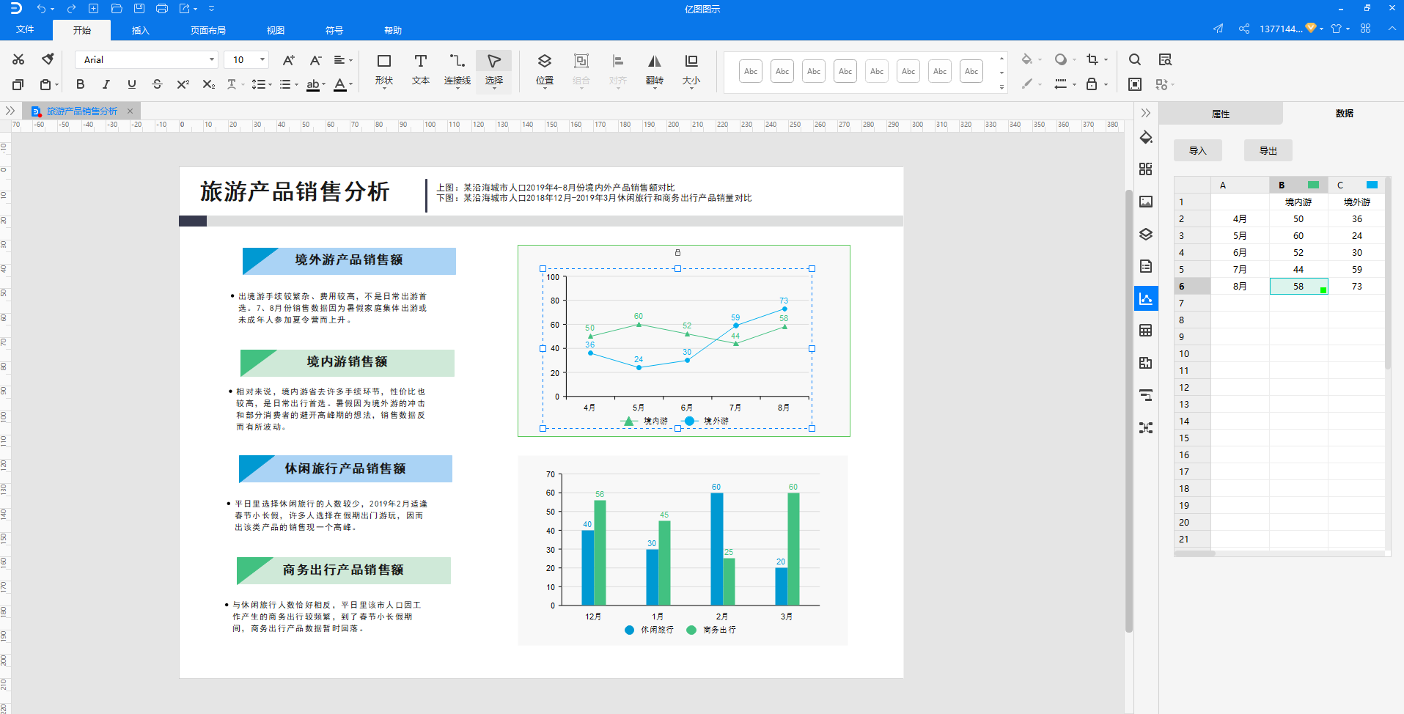
Task: Click the 导入 import button
Action: 1198,150
